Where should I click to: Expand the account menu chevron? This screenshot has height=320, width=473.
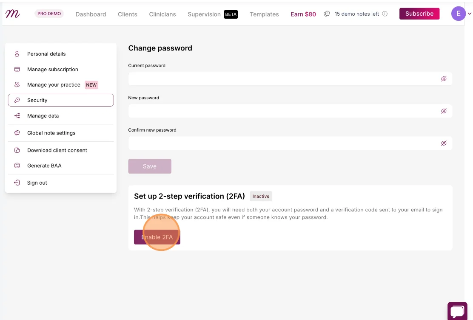(469, 14)
